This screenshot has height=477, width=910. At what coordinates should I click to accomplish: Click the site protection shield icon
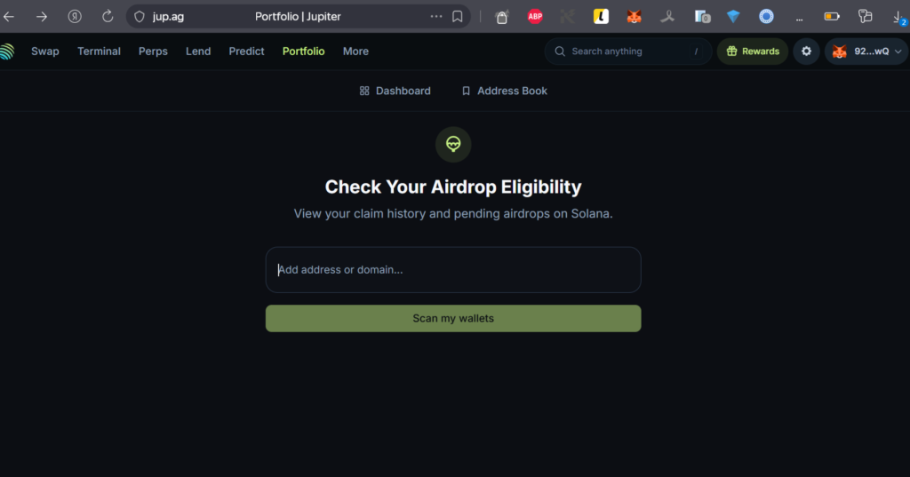[x=139, y=16]
